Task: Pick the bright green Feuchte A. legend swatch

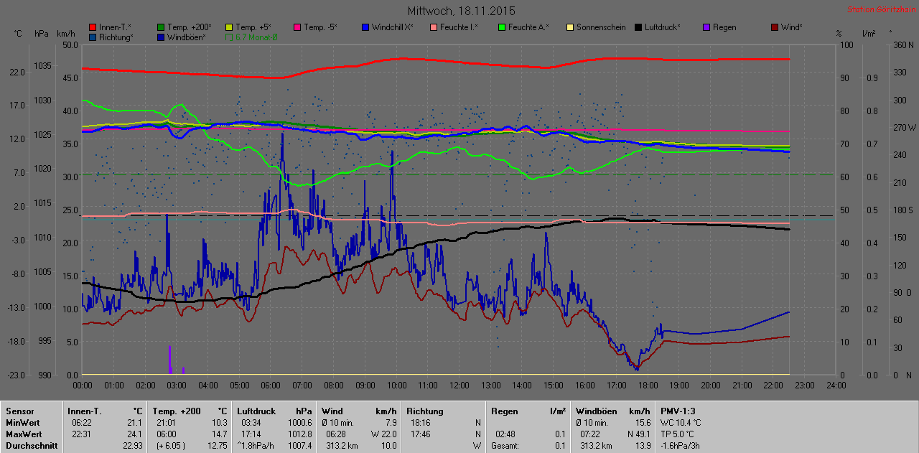Action: point(502,27)
